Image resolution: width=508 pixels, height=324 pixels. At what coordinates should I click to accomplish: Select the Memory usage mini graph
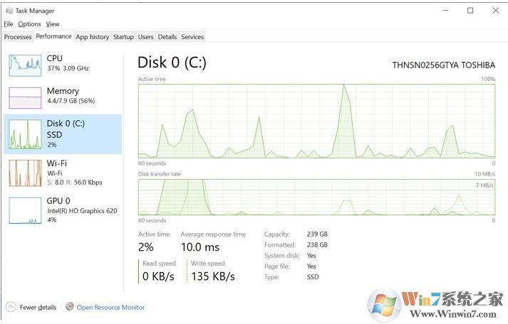click(x=25, y=98)
